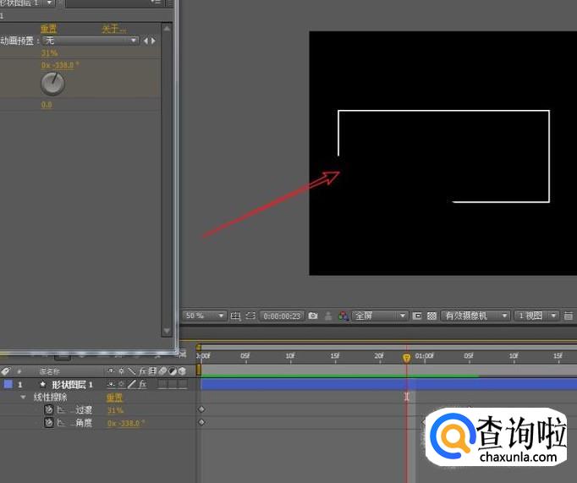Open the show channel RGB icon
The image size is (577, 483).
tap(343, 316)
